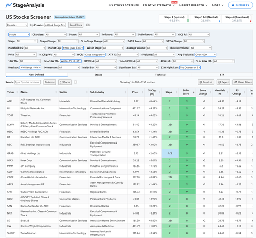The width and height of the screenshot is (256, 238).
Task: Click 'Data updated daily' badge
Action: click(x=70, y=17)
